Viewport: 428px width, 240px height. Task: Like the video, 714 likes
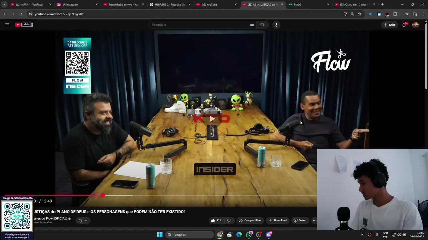[x=216, y=220]
